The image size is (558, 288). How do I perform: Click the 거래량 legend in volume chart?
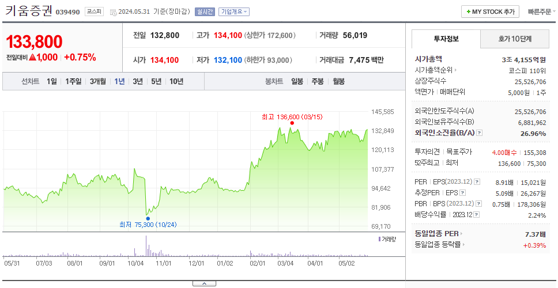click(x=387, y=239)
